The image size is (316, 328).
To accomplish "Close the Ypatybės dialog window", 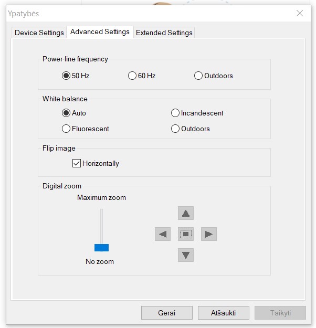I will point(300,13).
